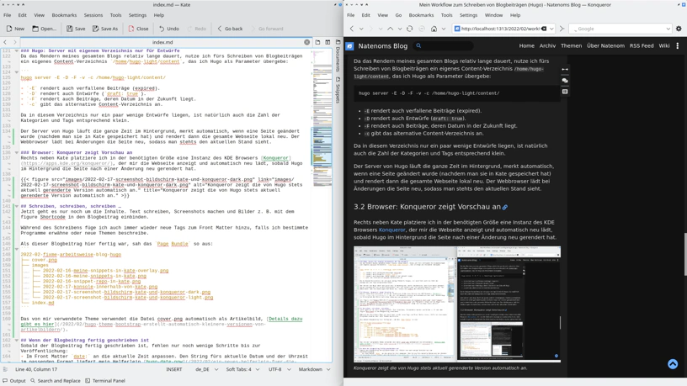687x386 pixels.
Task: Click Undo in Kate toolbar
Action: 169,29
